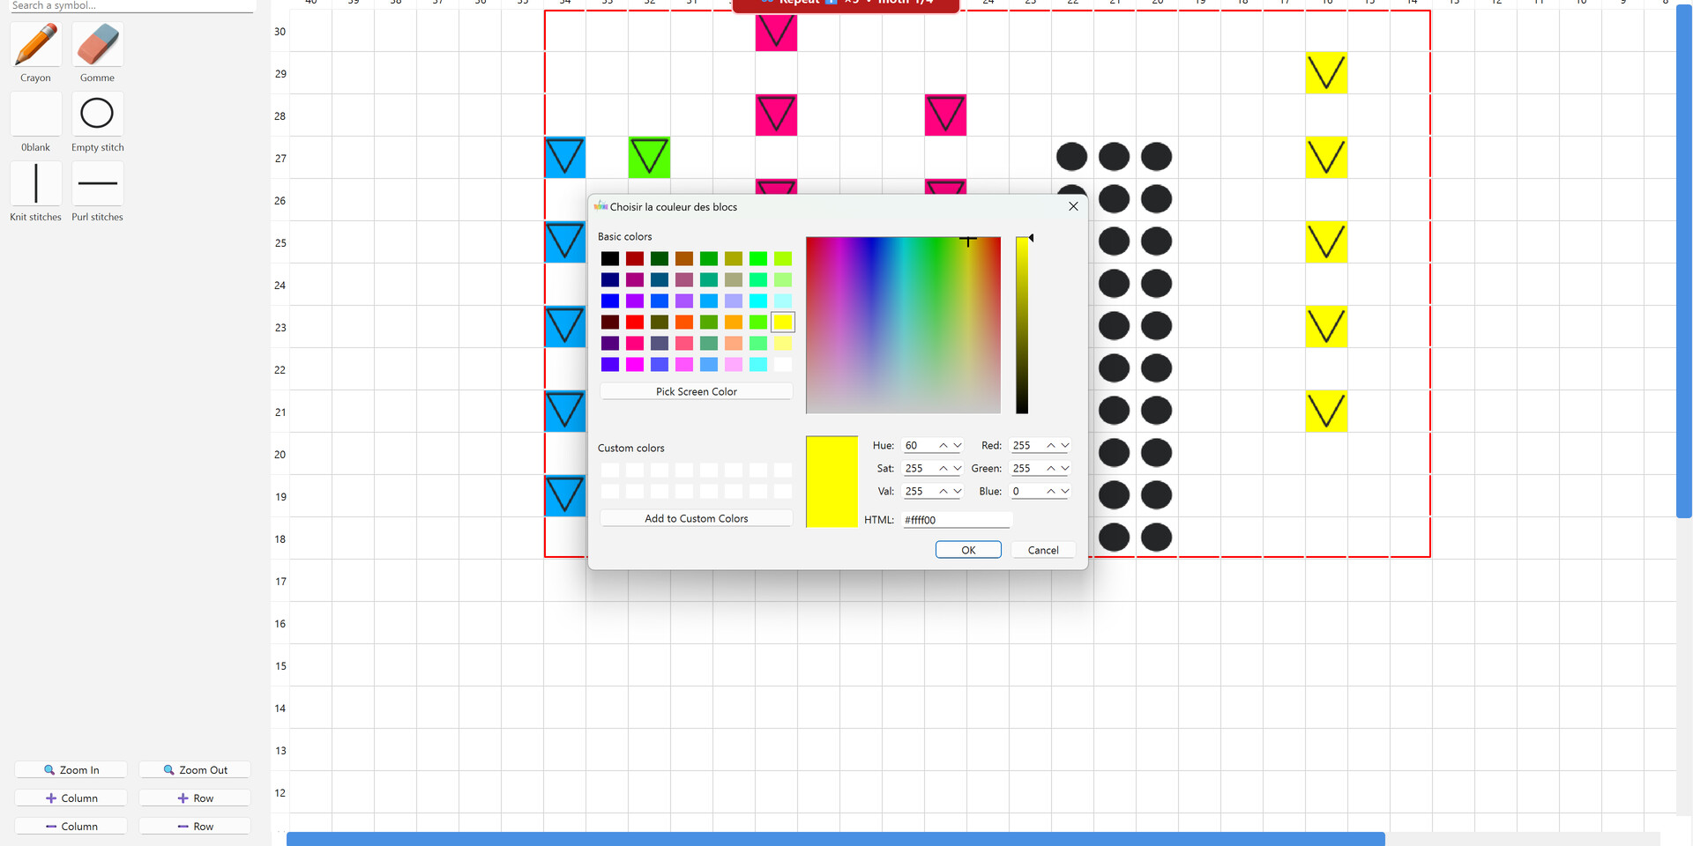Click Add to Custom Colors

(x=696, y=517)
